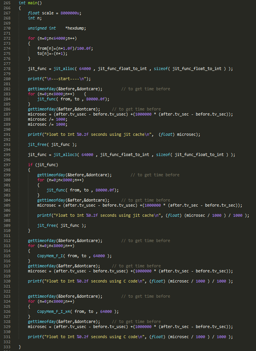The width and height of the screenshot is (256, 351).
Task: Click 'sizeof(' keyword on line 278
Action: (x=162, y=69)
